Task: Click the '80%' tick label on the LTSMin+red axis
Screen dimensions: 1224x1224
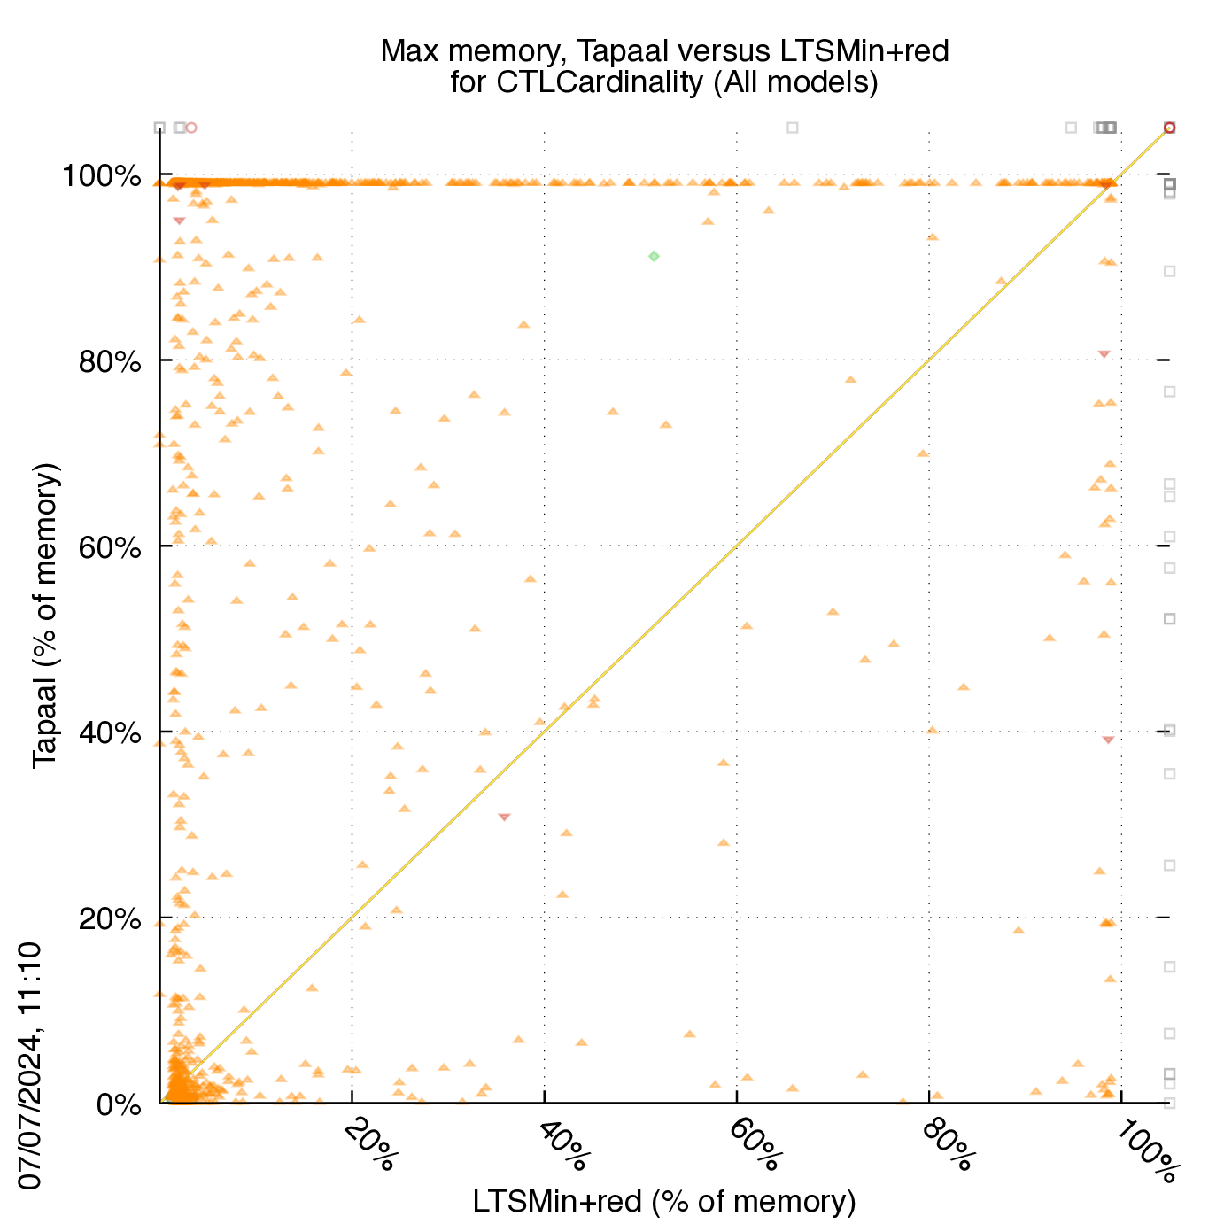Action: pos(949,1144)
